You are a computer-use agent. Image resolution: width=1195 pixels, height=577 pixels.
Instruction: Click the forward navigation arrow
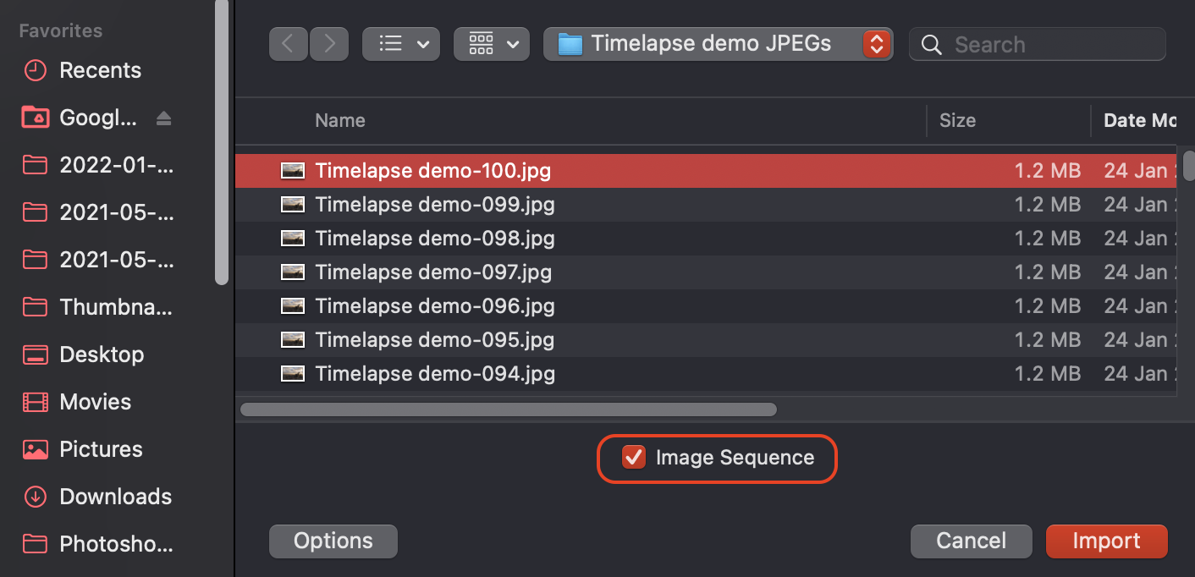329,44
